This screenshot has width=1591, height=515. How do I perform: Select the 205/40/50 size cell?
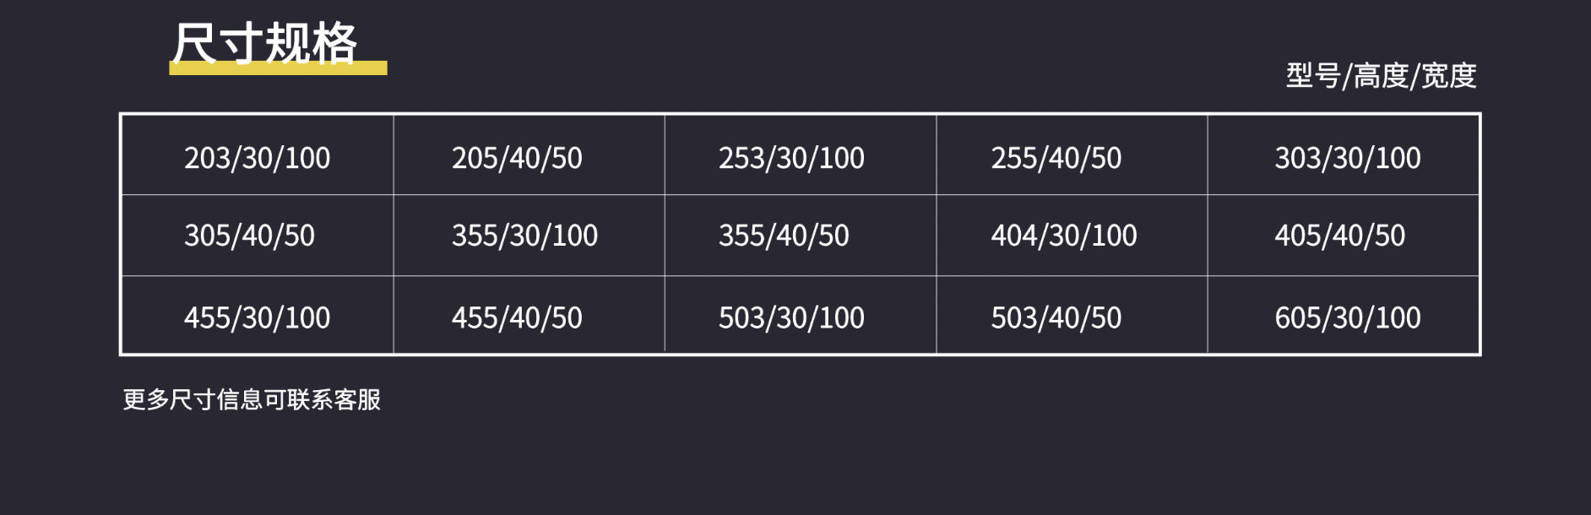(517, 158)
